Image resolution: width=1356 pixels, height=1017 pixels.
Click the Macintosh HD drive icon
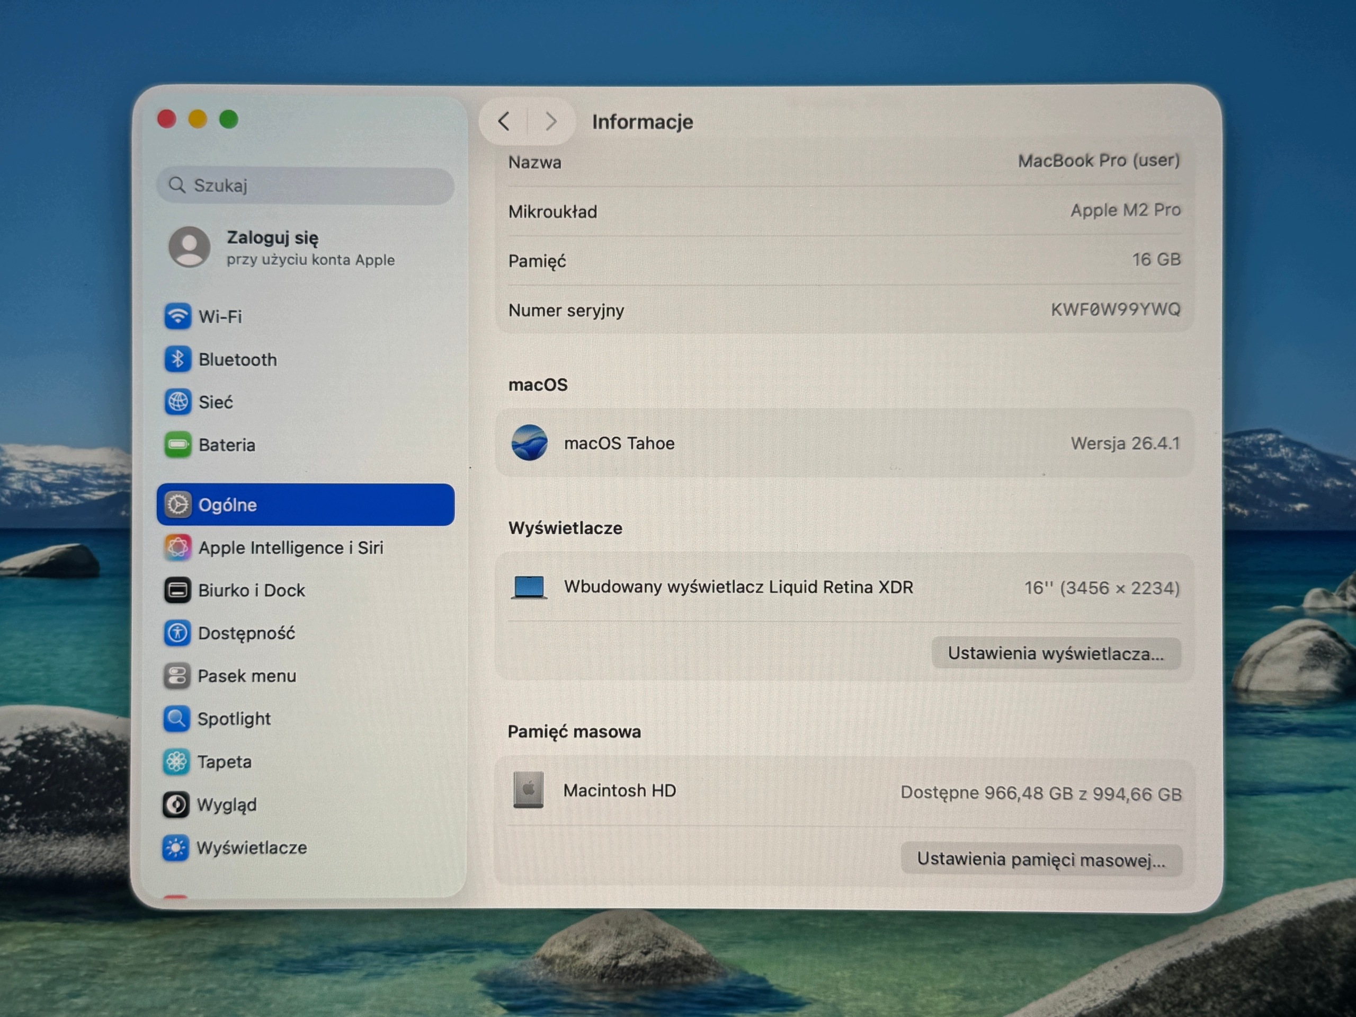(529, 790)
